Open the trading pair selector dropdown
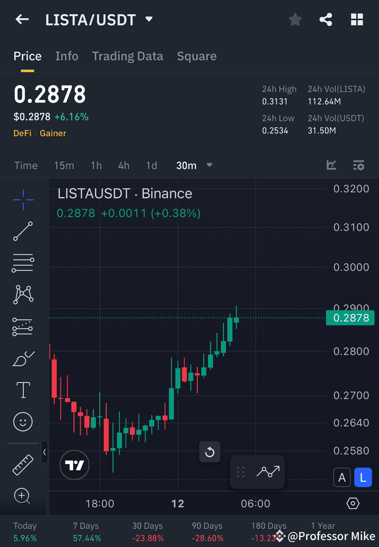379x547 pixels. pyautogui.click(x=149, y=19)
